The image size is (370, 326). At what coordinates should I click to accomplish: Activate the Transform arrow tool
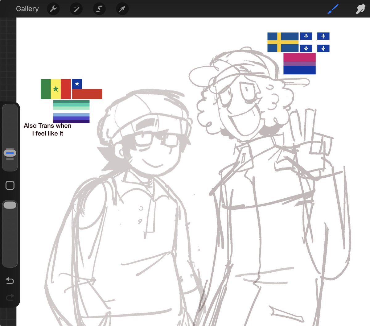(122, 9)
